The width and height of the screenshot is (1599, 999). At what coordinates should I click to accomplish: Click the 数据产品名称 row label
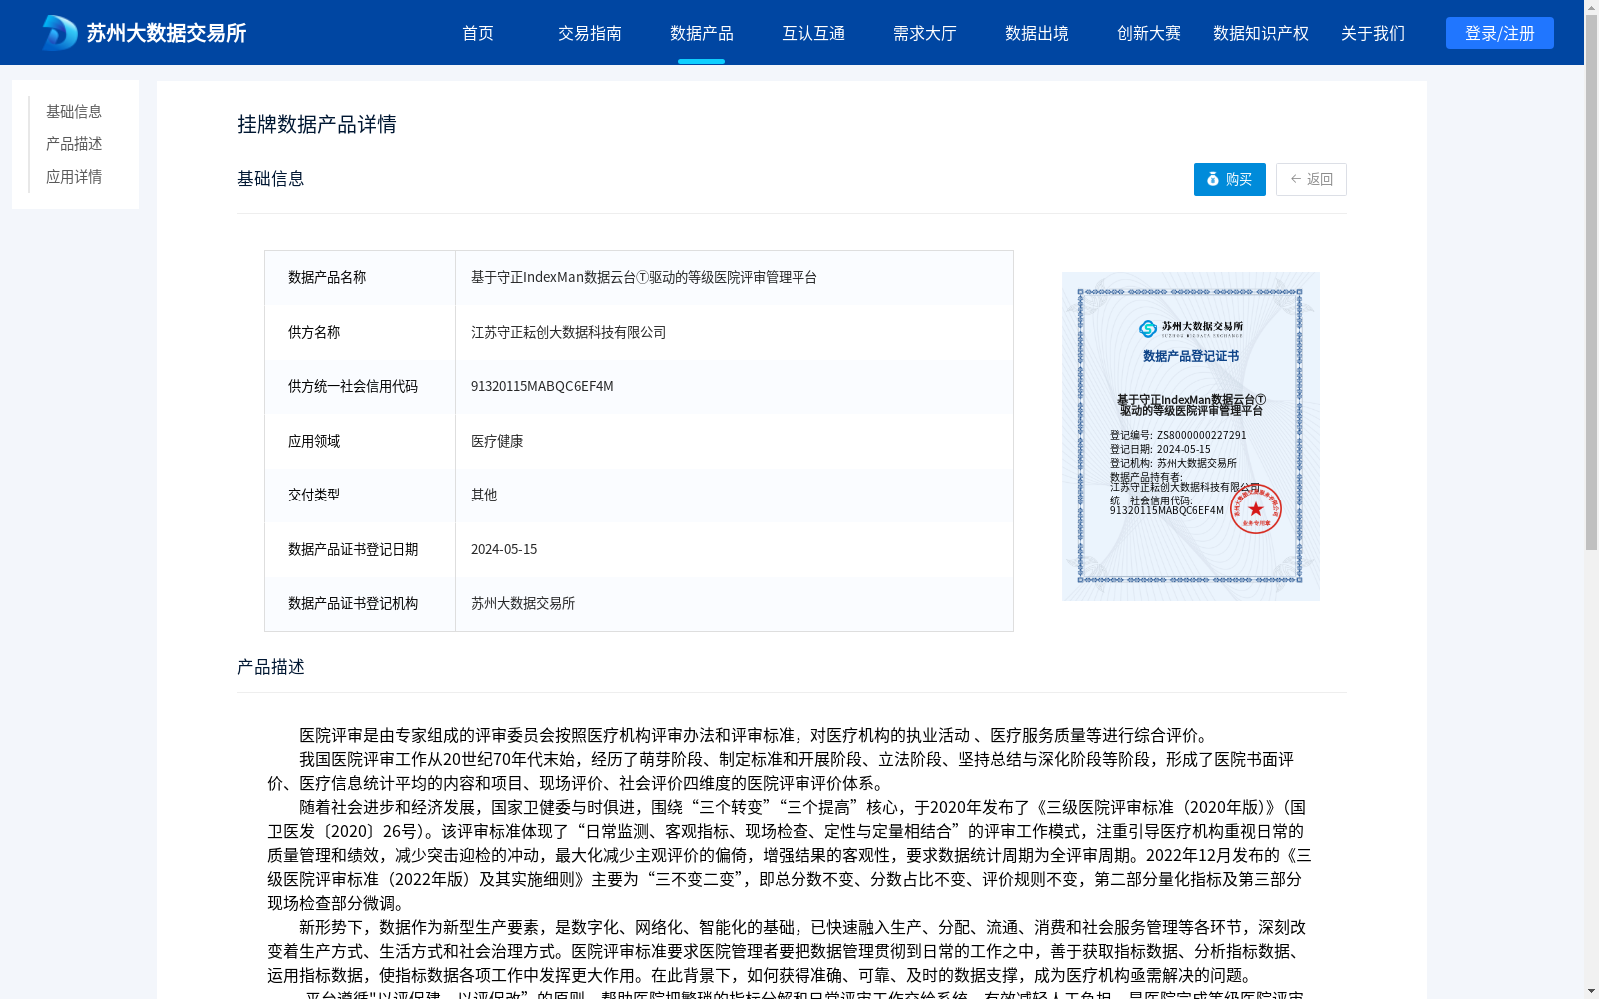[327, 277]
